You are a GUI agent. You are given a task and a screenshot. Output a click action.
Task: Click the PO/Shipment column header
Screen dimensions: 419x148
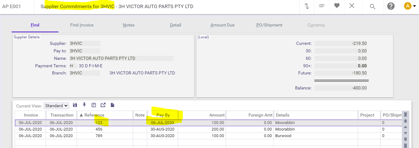point(391,115)
